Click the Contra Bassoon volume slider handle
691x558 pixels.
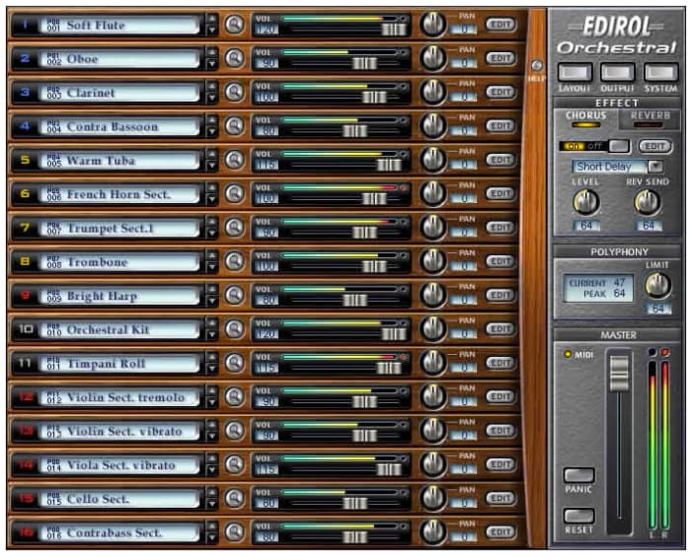click(354, 131)
